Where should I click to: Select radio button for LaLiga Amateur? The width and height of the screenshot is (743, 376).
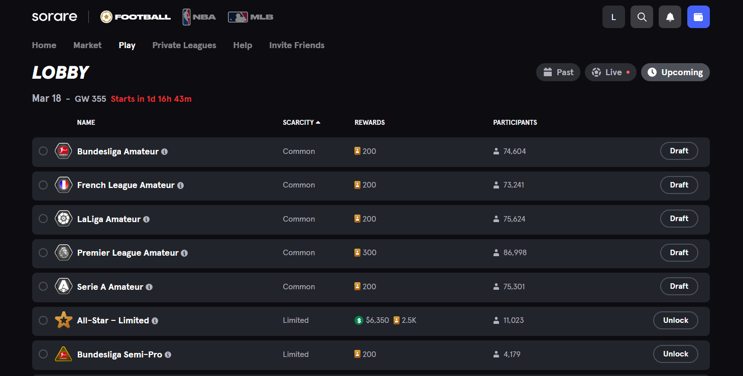(43, 219)
